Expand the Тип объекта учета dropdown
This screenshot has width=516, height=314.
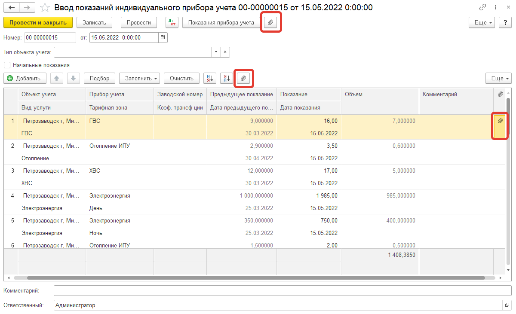coord(216,52)
